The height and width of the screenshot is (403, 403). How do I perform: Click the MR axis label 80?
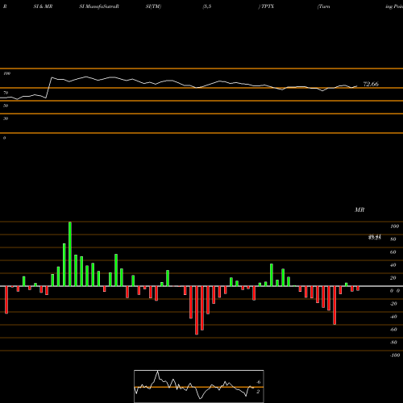pos(393,239)
